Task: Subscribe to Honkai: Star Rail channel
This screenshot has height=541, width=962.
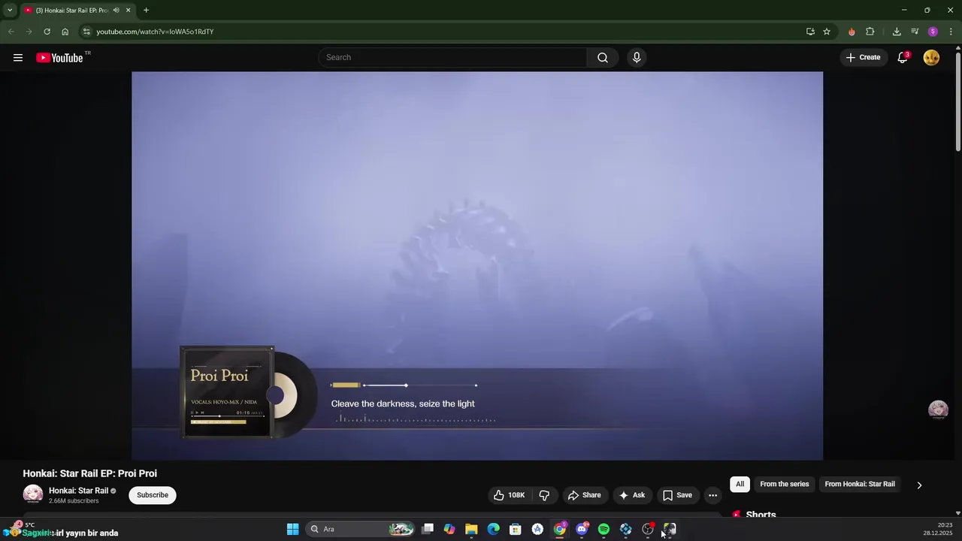Action: (153, 495)
